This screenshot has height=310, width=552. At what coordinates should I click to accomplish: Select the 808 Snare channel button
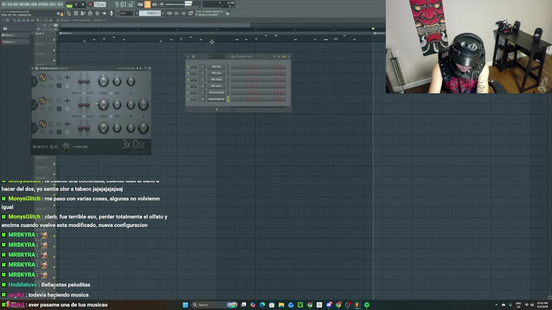click(x=216, y=86)
